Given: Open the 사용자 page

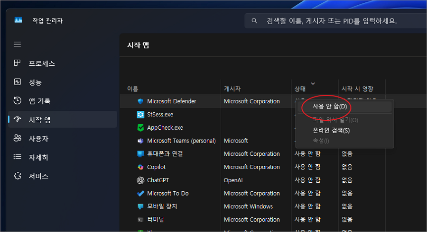Looking at the screenshot, I should (x=63, y=138).
